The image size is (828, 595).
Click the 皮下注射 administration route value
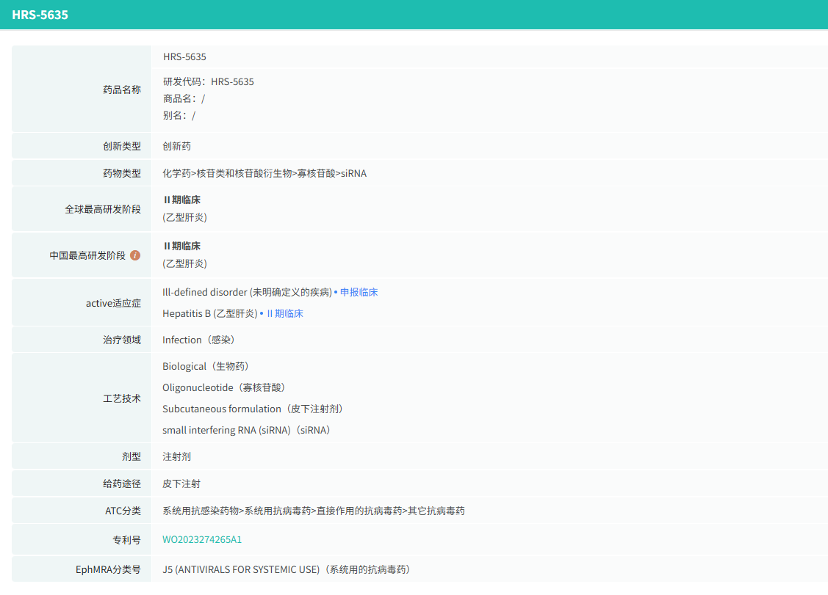pos(181,483)
